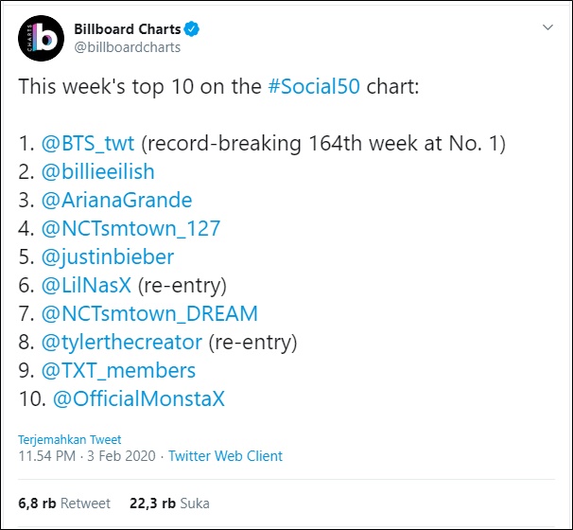Viewport: 573px width, 530px height.
Task: Click the @billboardcharts handle
Action: point(127,47)
